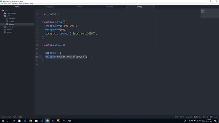This screenshot has height=123, width=219.
Task: Open Visual Studio from the taskbar
Action: (53, 121)
